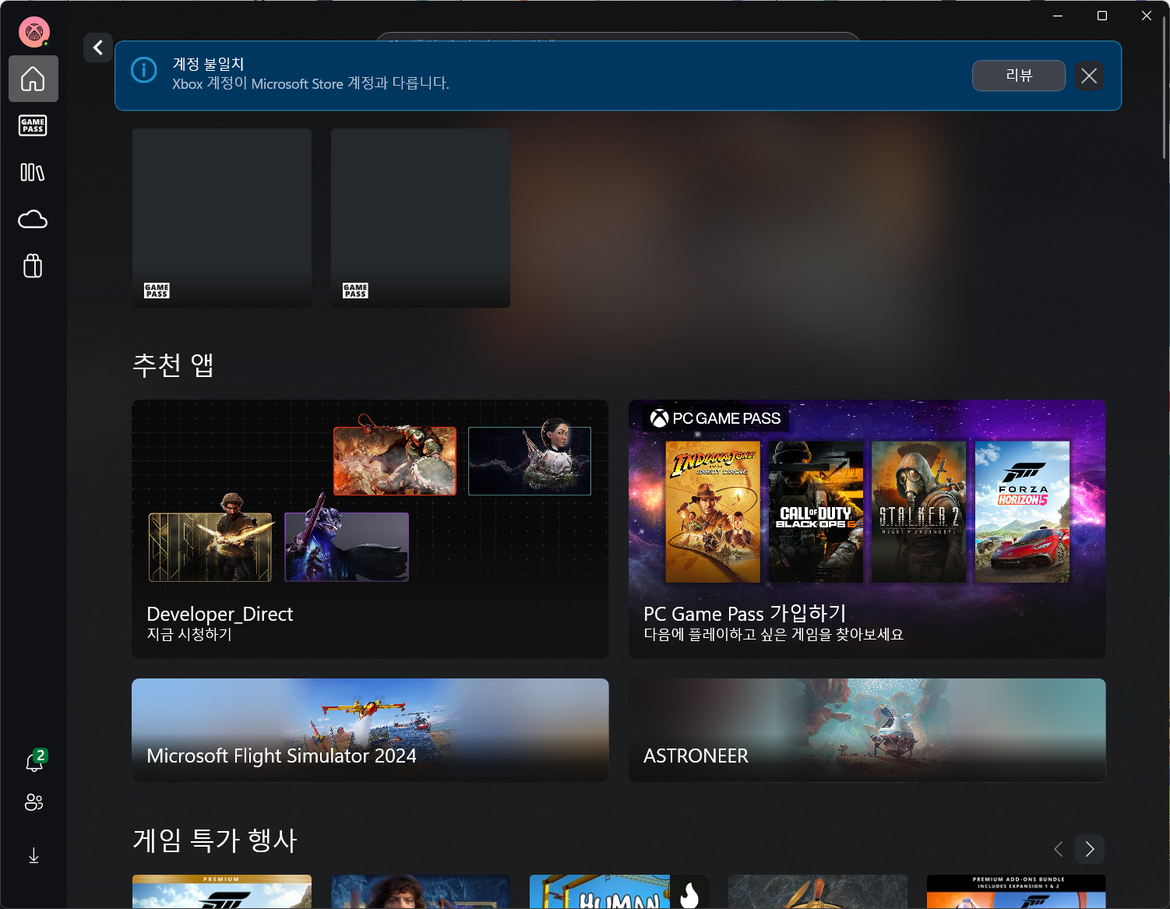Viewport: 1170px width, 909px height.
Task: Open the Developer_Direct card
Action: 370,528
